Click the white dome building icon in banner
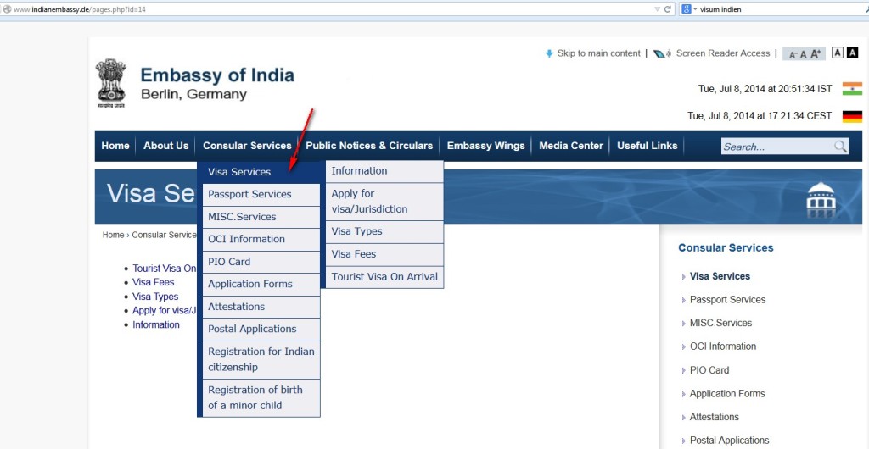 (x=821, y=199)
